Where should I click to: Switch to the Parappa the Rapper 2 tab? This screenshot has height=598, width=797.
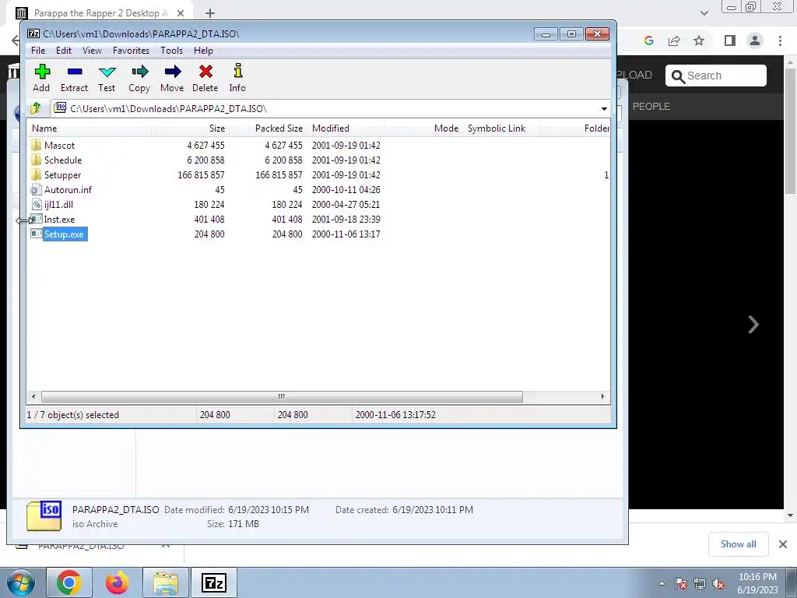(100, 13)
